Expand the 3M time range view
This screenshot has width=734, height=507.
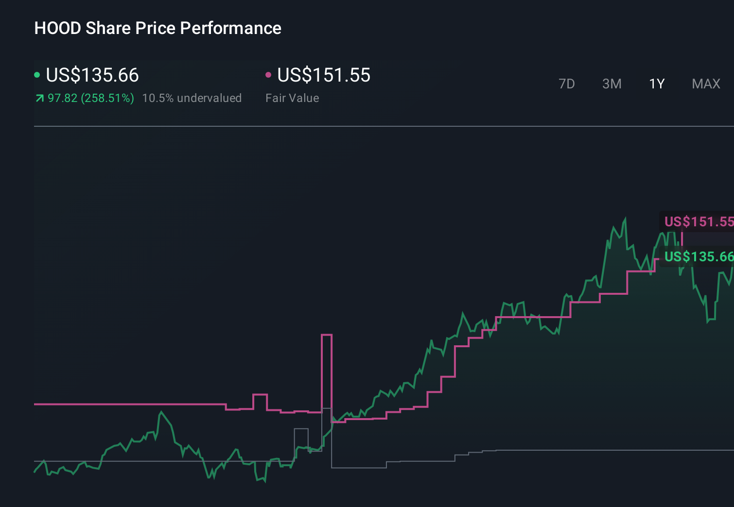coord(612,84)
